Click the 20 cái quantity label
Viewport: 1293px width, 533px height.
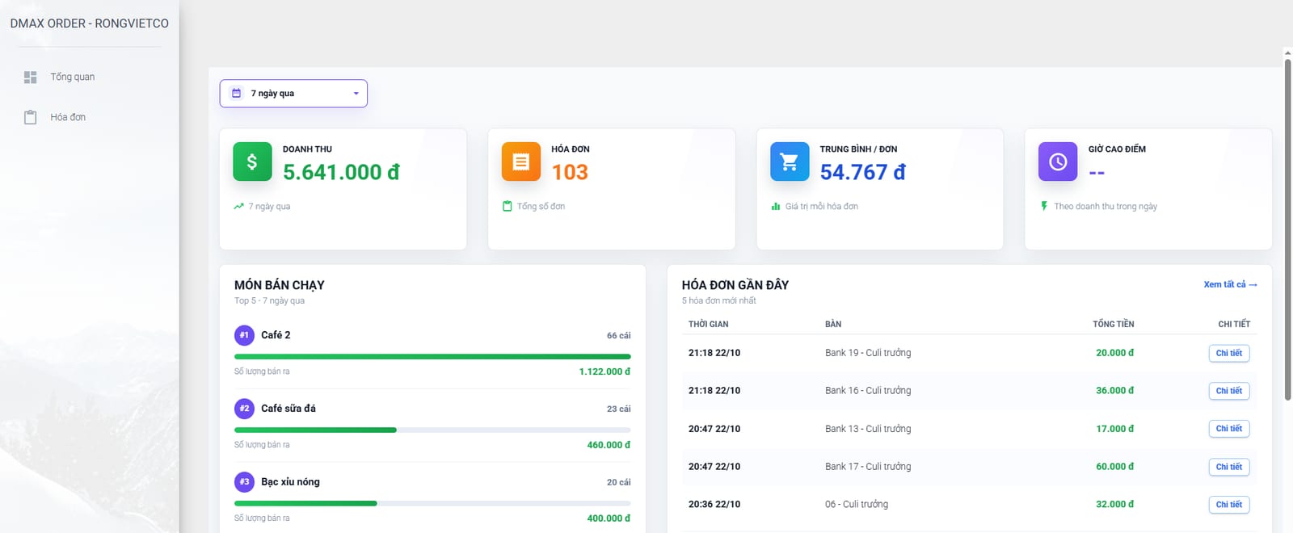tap(619, 483)
